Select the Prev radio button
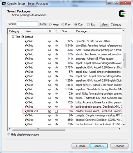The image size is (133, 153). [x=63, y=25]
